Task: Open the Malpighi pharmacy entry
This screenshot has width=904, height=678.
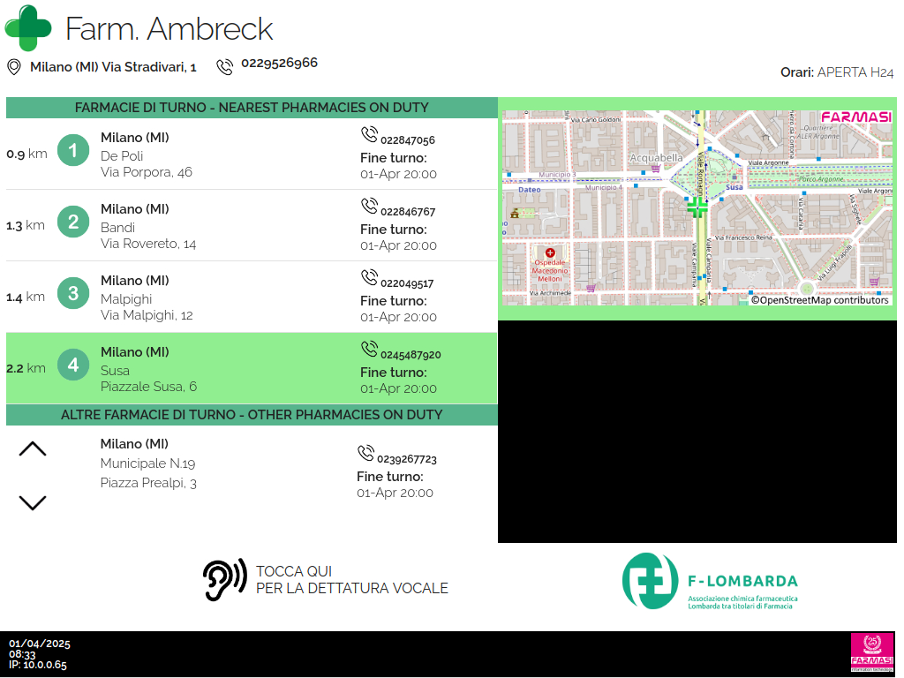Action: coord(252,297)
